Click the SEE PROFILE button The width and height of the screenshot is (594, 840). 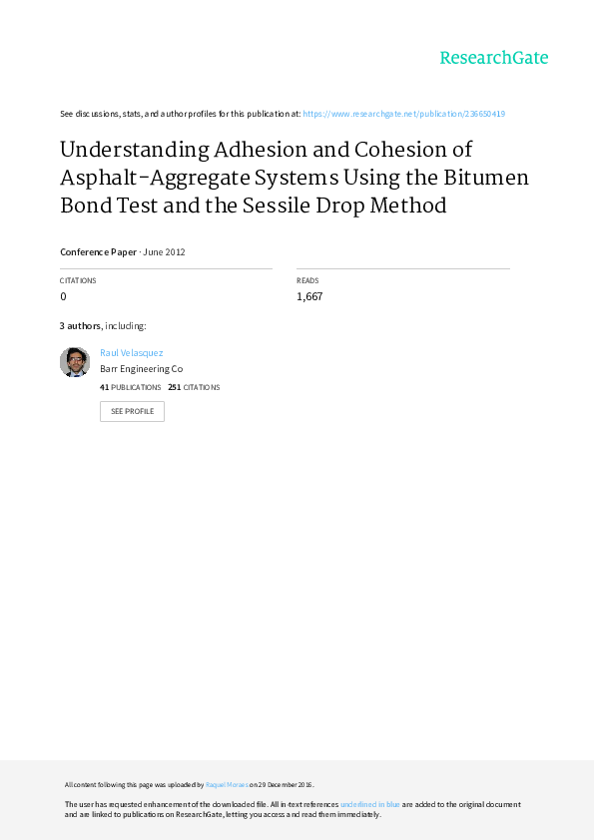point(132,411)
